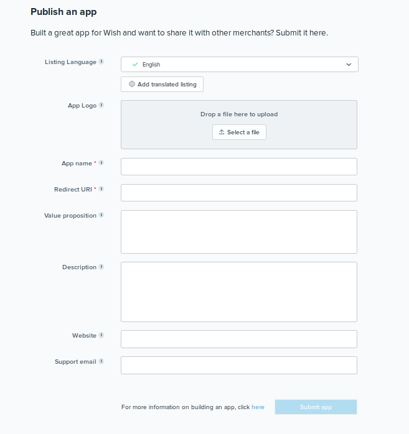Screen dimensions: 409x434
Task: Click into the Description text area
Action: (x=239, y=292)
